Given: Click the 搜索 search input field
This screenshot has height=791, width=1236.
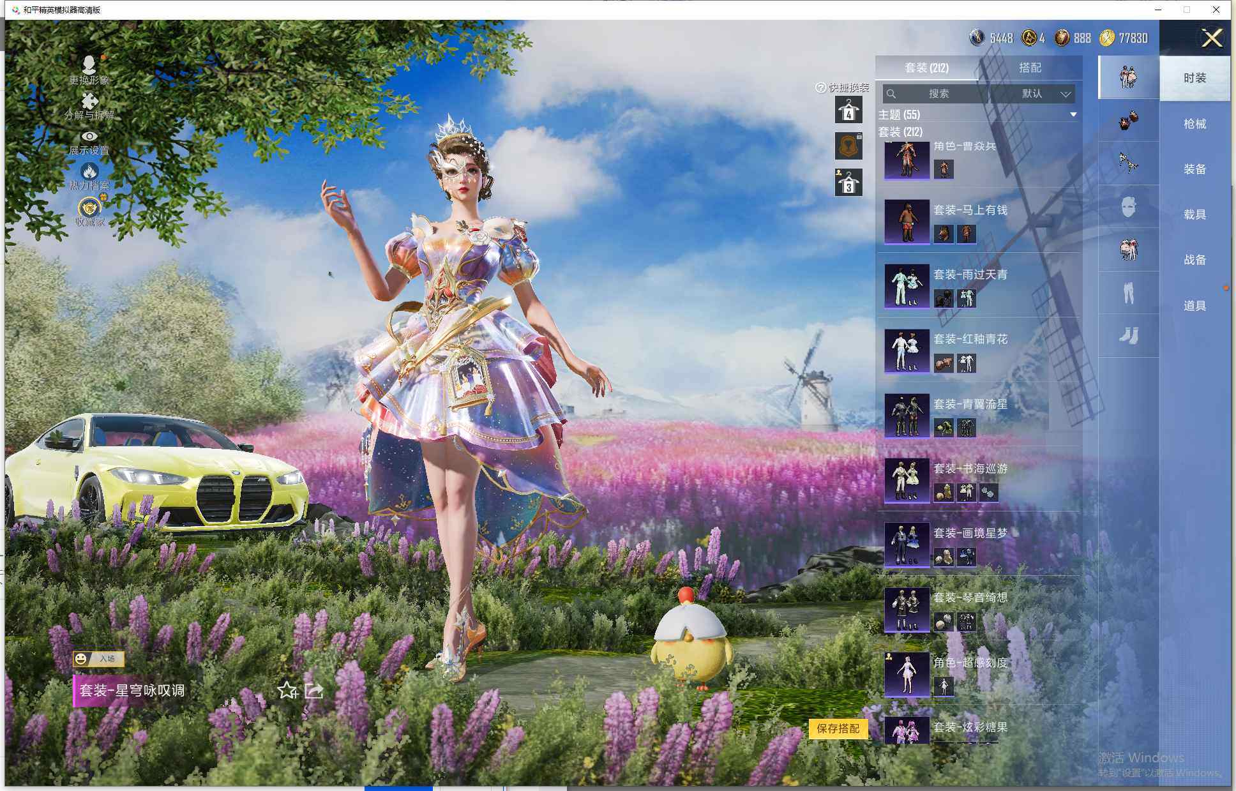Looking at the screenshot, I should (938, 94).
